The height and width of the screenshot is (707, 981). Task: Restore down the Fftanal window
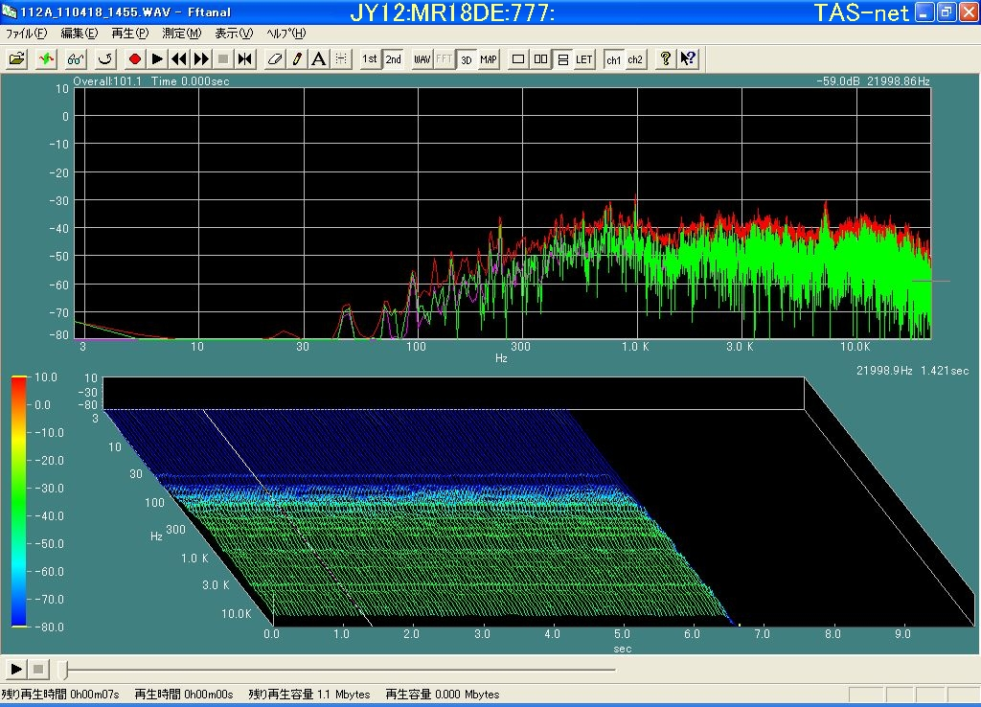(x=947, y=11)
